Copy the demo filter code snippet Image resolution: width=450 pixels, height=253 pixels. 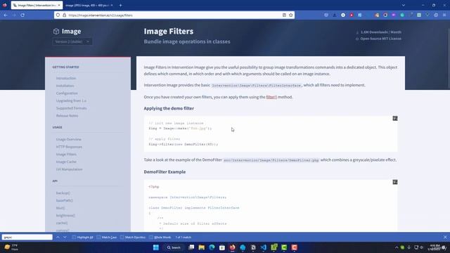(x=395, y=119)
